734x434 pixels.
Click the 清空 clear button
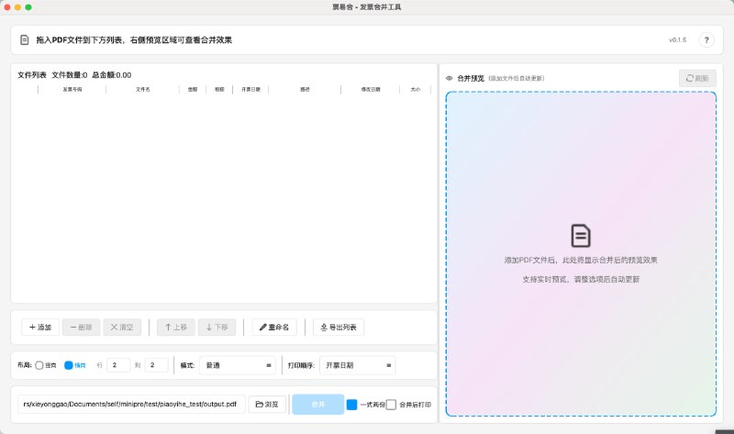(122, 327)
